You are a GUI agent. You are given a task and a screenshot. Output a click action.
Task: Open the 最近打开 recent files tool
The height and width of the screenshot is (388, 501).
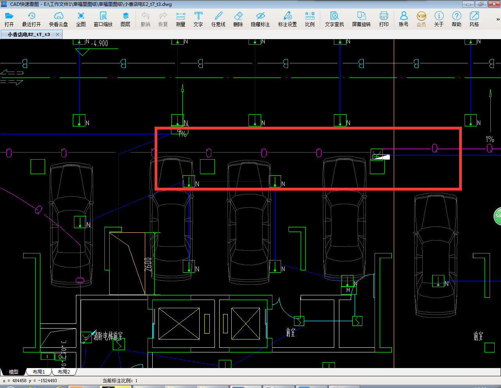(x=31, y=19)
